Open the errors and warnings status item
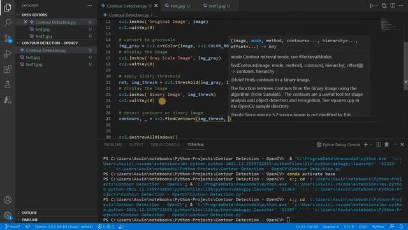Image resolution: width=408 pixels, height=230 pixels. (x=106, y=227)
